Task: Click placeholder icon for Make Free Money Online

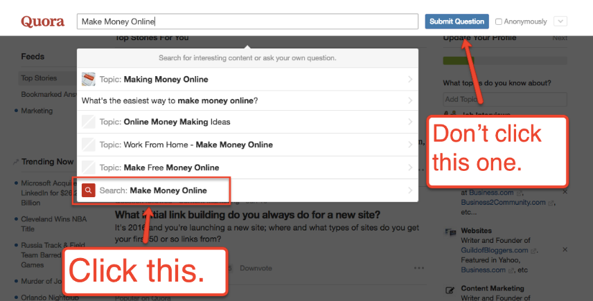Action: [x=89, y=167]
